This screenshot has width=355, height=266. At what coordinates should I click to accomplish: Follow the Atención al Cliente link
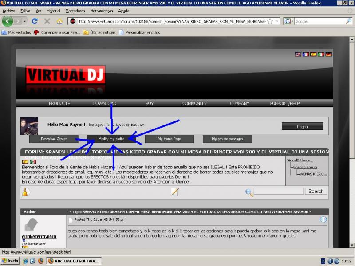[171, 182]
